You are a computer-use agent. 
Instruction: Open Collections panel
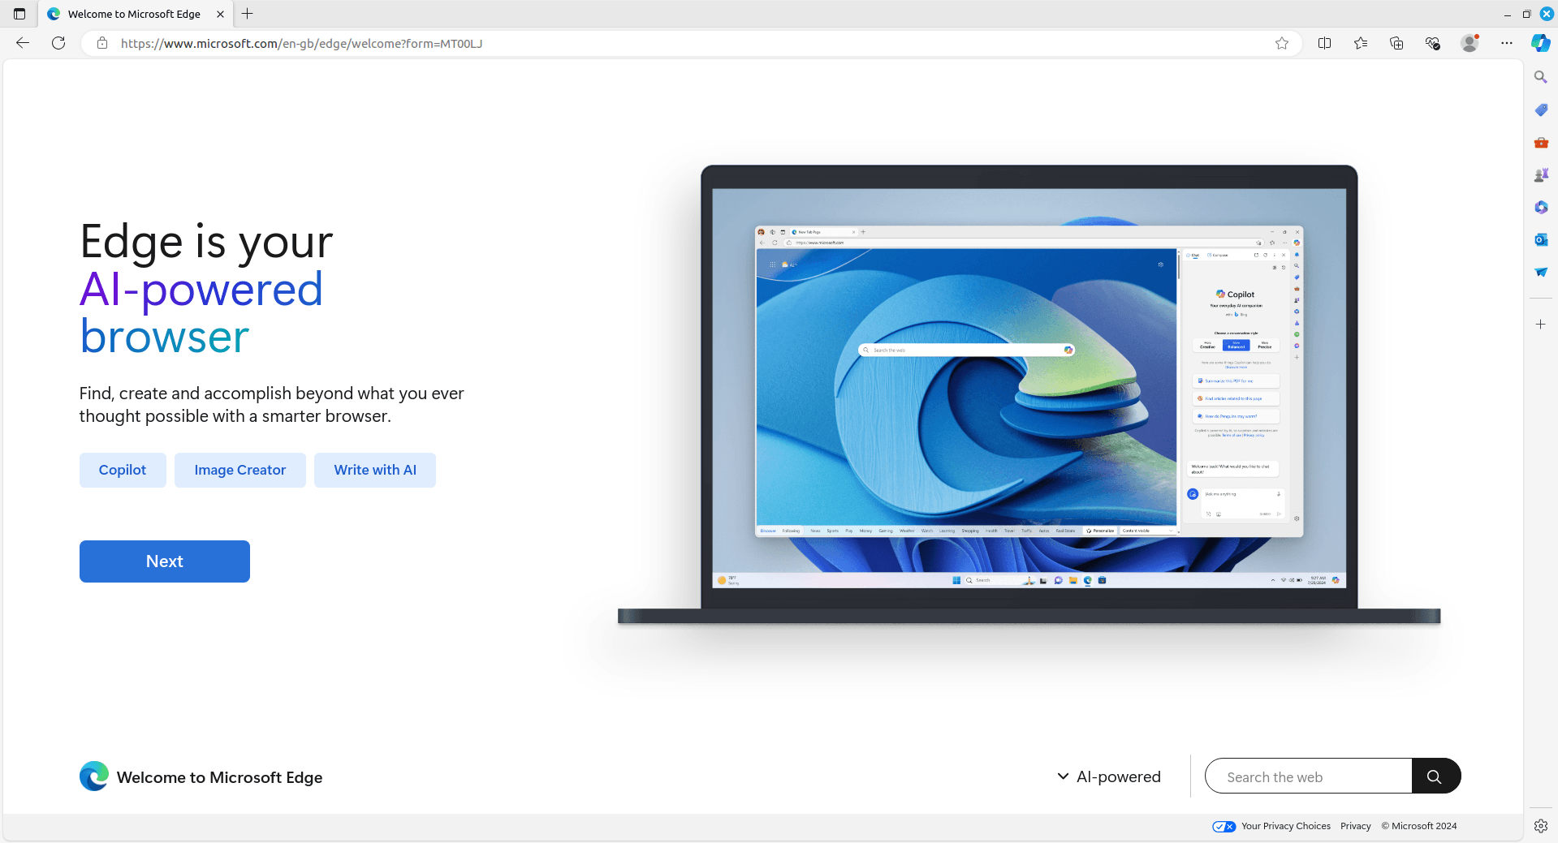point(1396,43)
